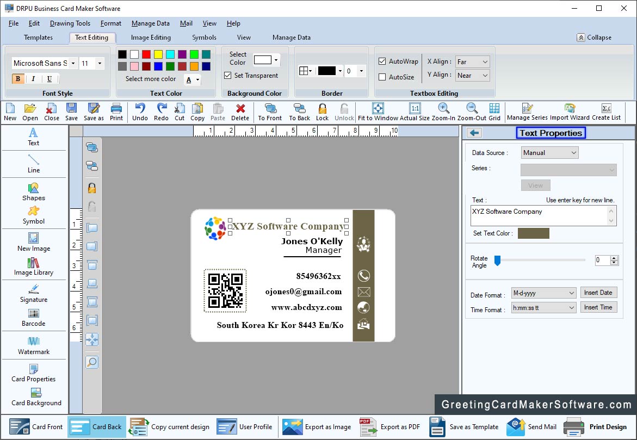
Task: Lock the selected object
Action: tap(322, 111)
